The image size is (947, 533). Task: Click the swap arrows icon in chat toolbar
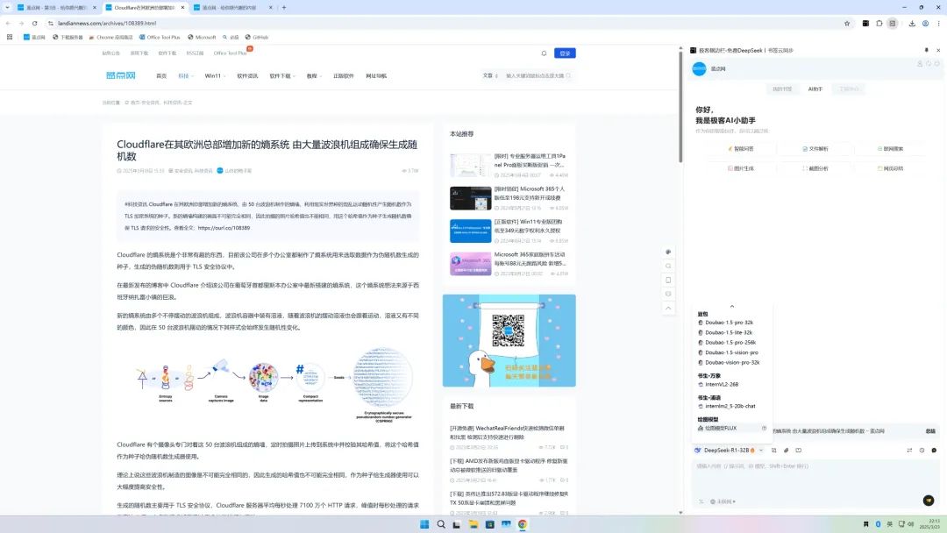tap(909, 451)
